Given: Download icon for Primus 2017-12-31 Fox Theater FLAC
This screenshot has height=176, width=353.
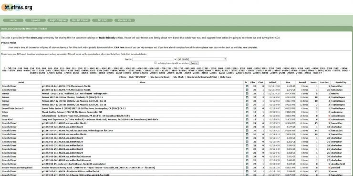Looking at the screenshot, I should (247, 97).
